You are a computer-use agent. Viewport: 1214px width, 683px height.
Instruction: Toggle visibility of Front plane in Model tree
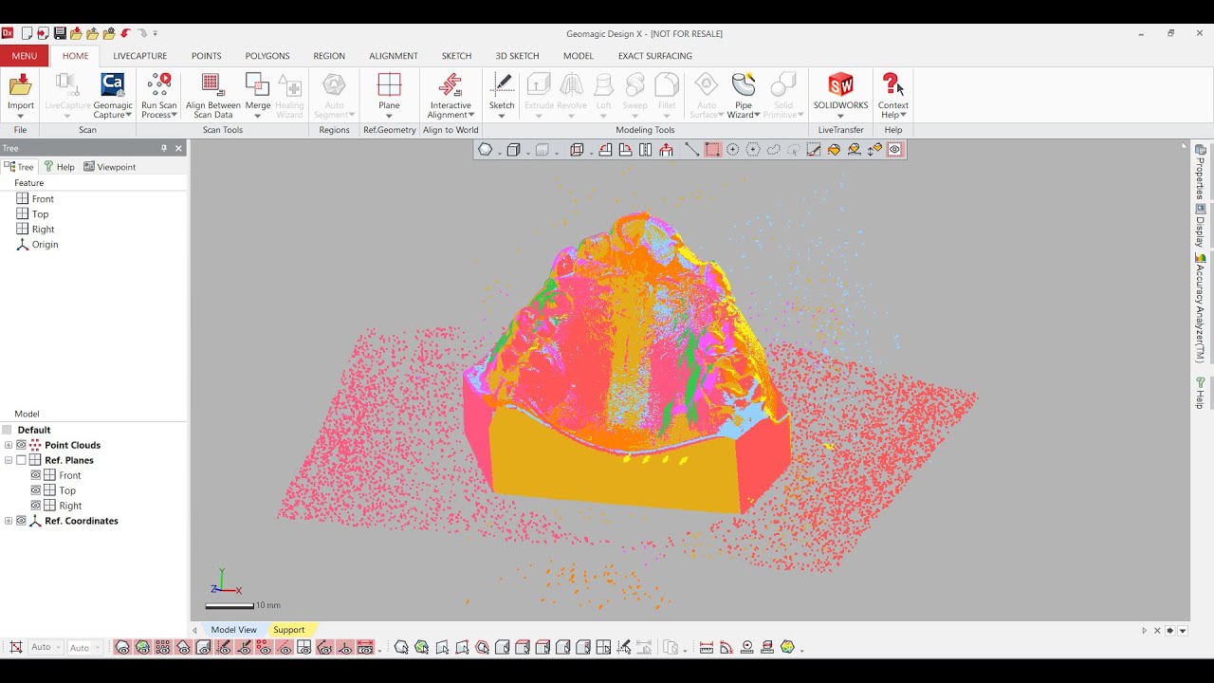(x=36, y=475)
